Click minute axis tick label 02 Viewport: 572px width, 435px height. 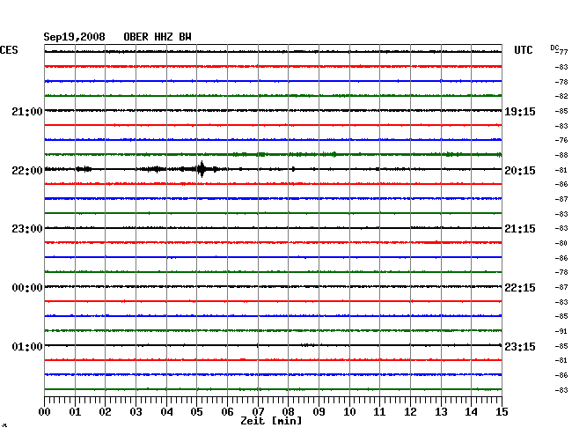(x=105, y=411)
